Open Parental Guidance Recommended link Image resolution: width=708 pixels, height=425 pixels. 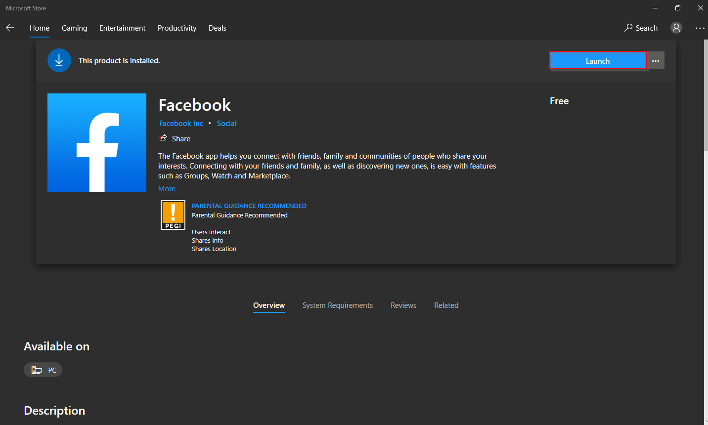click(x=249, y=206)
